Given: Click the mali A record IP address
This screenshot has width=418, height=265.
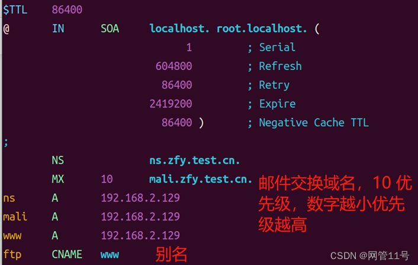Looking at the screenshot, I should pyautogui.click(x=140, y=217).
